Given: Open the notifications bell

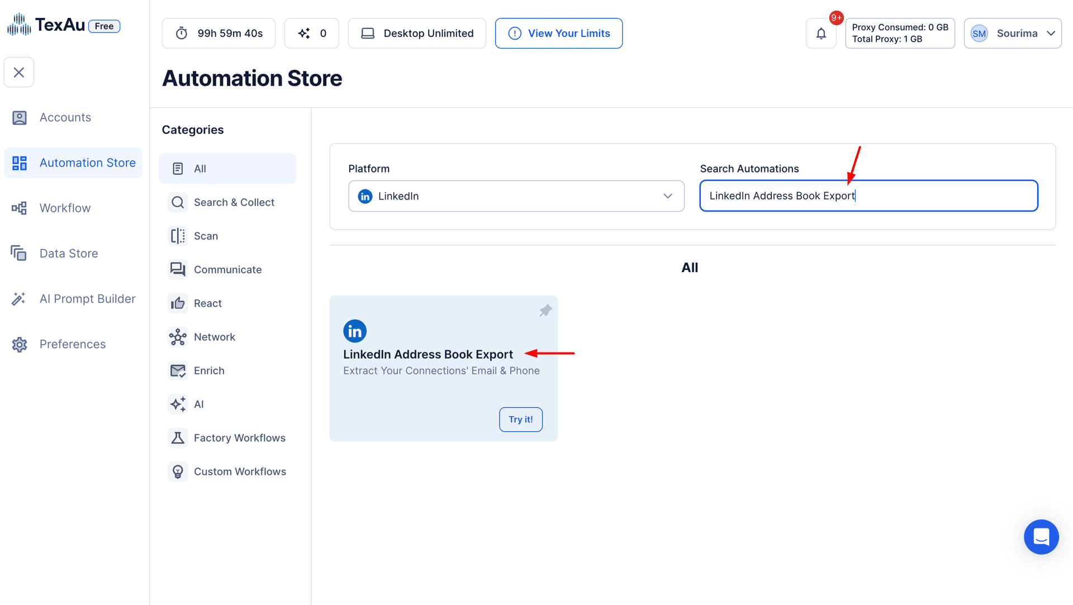Looking at the screenshot, I should (x=821, y=33).
